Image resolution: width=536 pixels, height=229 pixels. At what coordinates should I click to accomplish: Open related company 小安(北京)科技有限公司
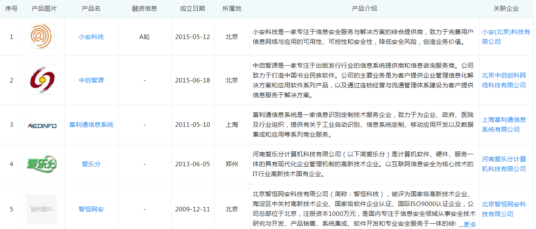point(506,37)
